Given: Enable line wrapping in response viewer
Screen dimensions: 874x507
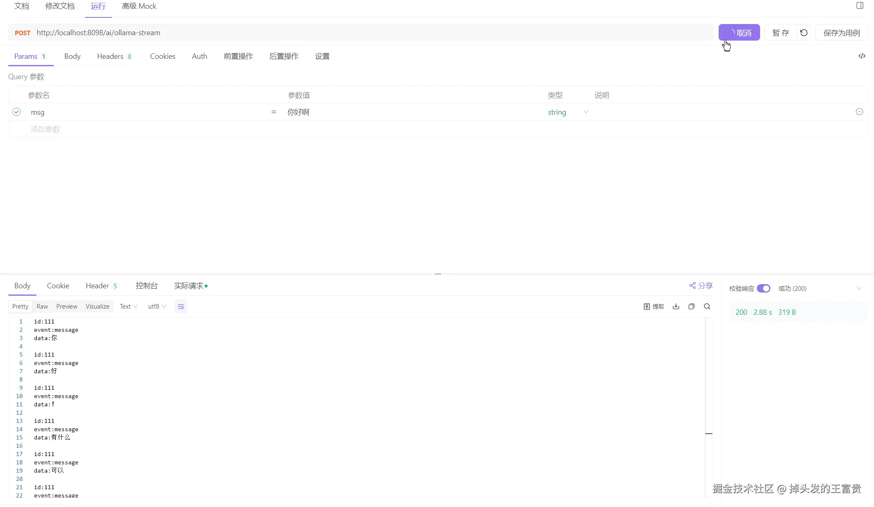Looking at the screenshot, I should tap(181, 307).
